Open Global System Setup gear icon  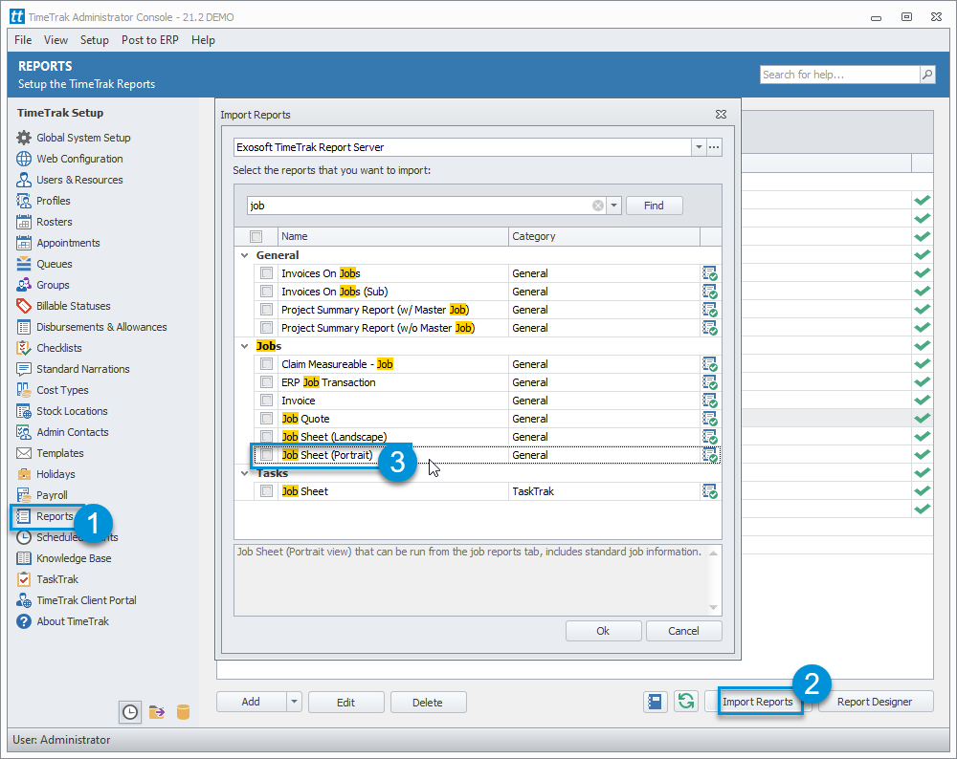24,138
